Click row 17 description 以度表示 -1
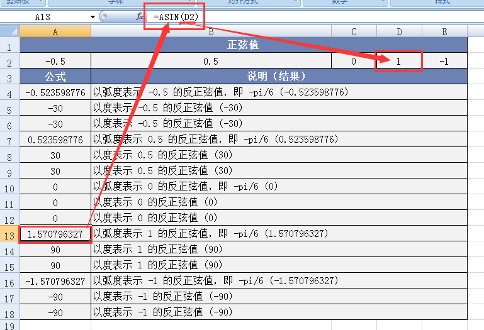 279,297
